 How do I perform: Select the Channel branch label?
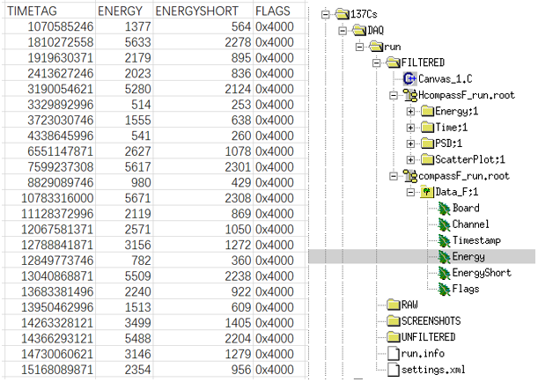(x=471, y=224)
